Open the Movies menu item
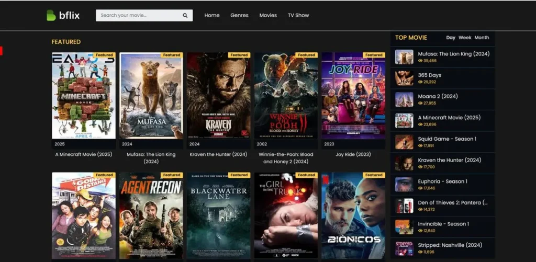The height and width of the screenshot is (262, 536). 268,15
